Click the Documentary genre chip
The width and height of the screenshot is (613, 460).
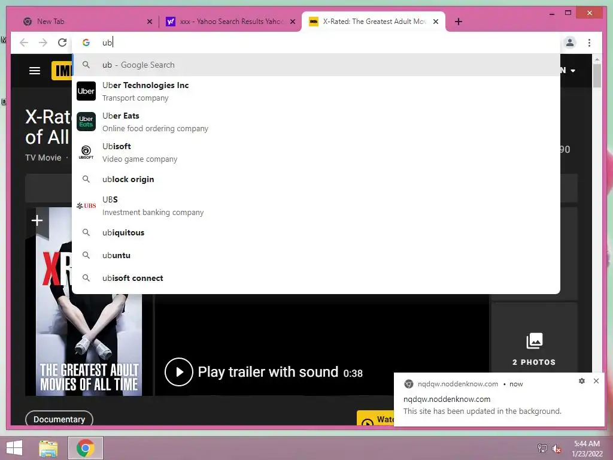point(59,419)
